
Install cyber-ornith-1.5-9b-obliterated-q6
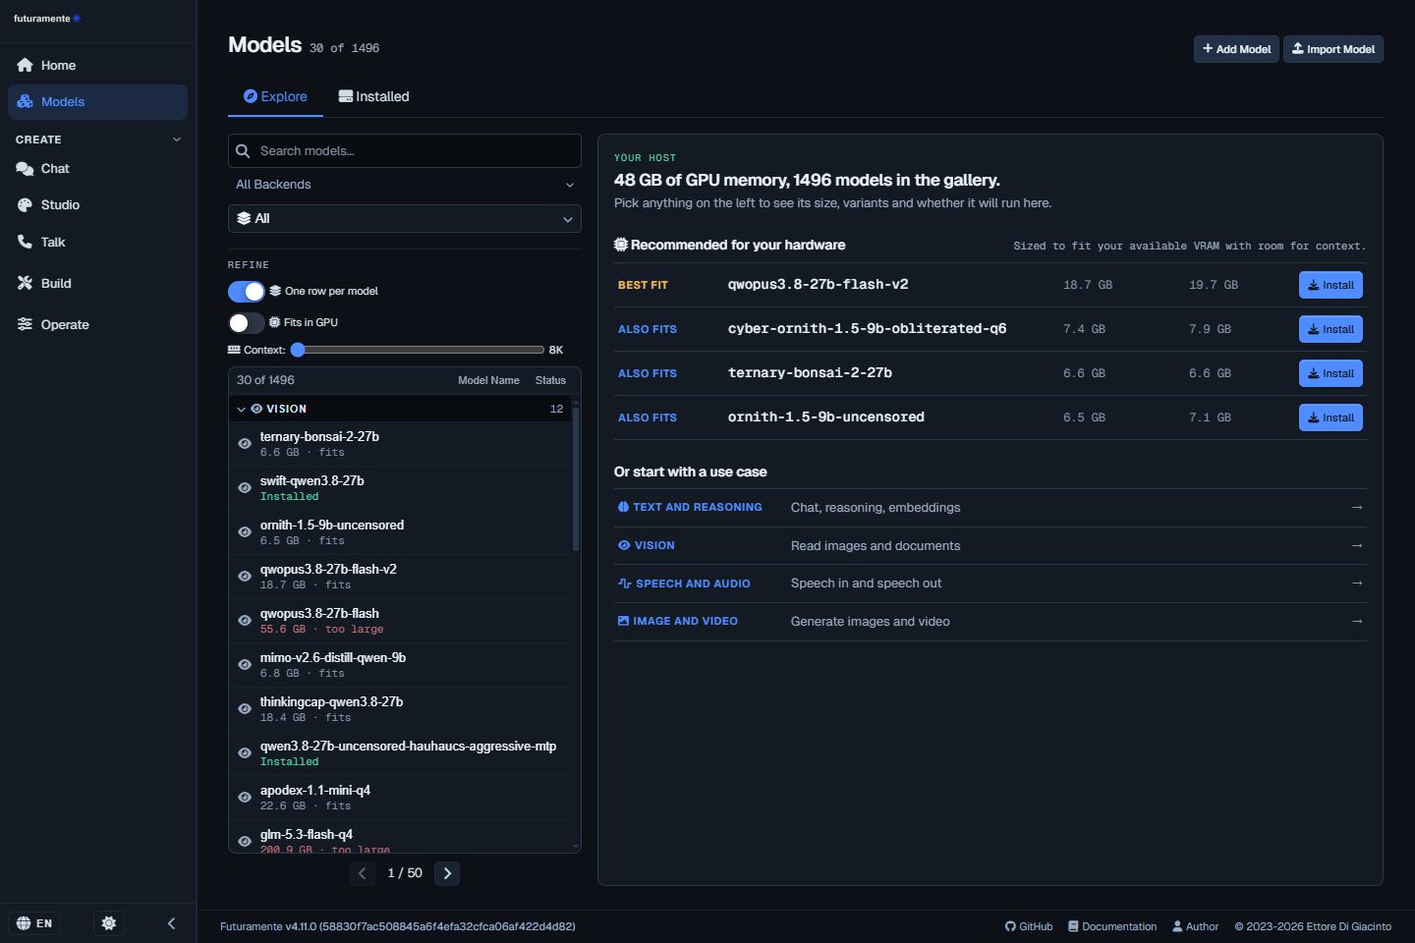(1330, 329)
